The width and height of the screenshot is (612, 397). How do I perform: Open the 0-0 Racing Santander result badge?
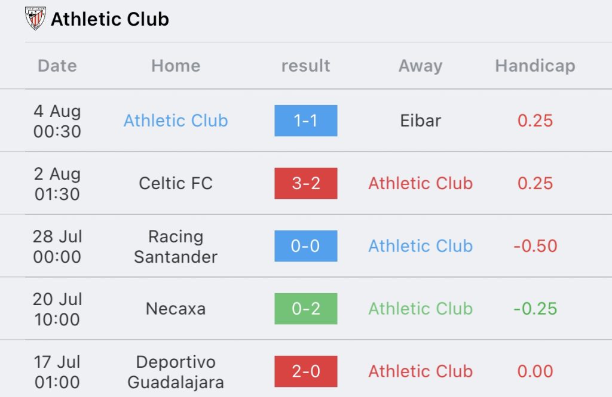(305, 246)
